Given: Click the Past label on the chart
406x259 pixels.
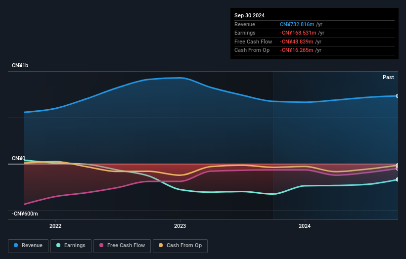Looking at the screenshot, I should point(388,78).
